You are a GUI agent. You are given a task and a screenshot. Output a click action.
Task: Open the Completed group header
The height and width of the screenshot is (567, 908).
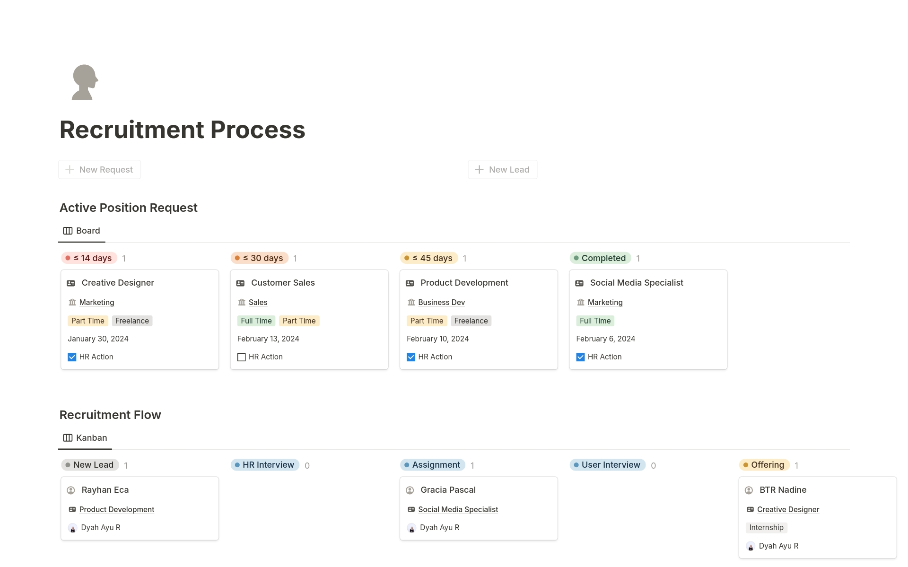pos(600,258)
